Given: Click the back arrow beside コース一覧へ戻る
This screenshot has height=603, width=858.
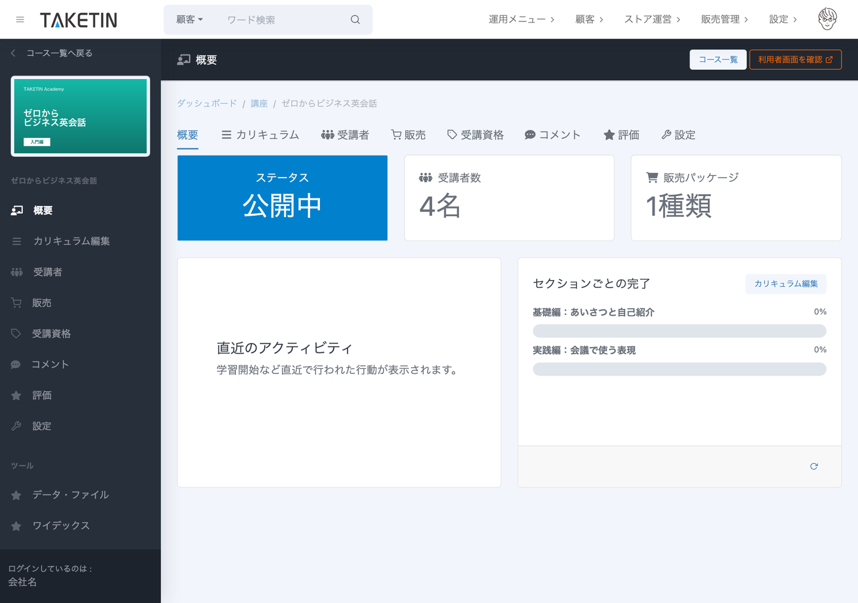Looking at the screenshot, I should (13, 53).
